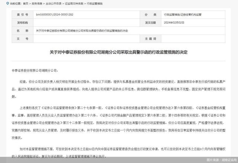Image resolution: width=238 pixels, height=163 pixels.
Task: Select index number bm56000001/2024-00001282
Action: [55, 14]
